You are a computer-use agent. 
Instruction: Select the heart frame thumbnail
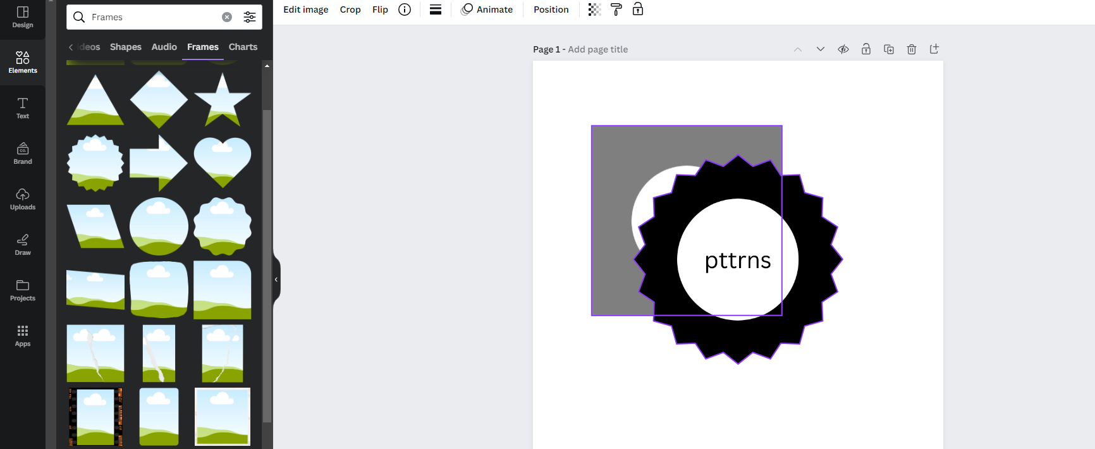pyautogui.click(x=223, y=163)
